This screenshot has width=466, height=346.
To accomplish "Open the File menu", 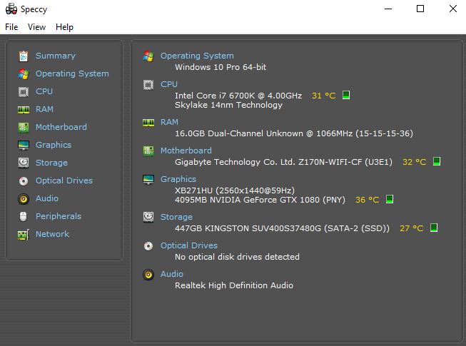I will click(x=11, y=27).
